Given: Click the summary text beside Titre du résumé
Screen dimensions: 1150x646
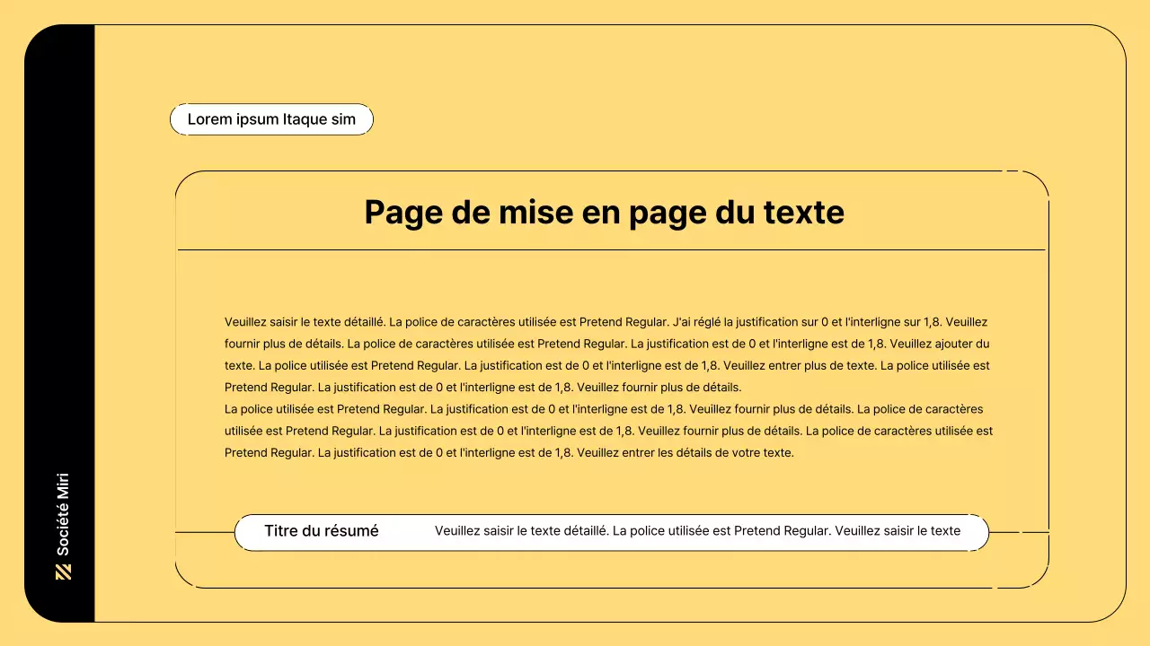Looking at the screenshot, I should tap(697, 530).
